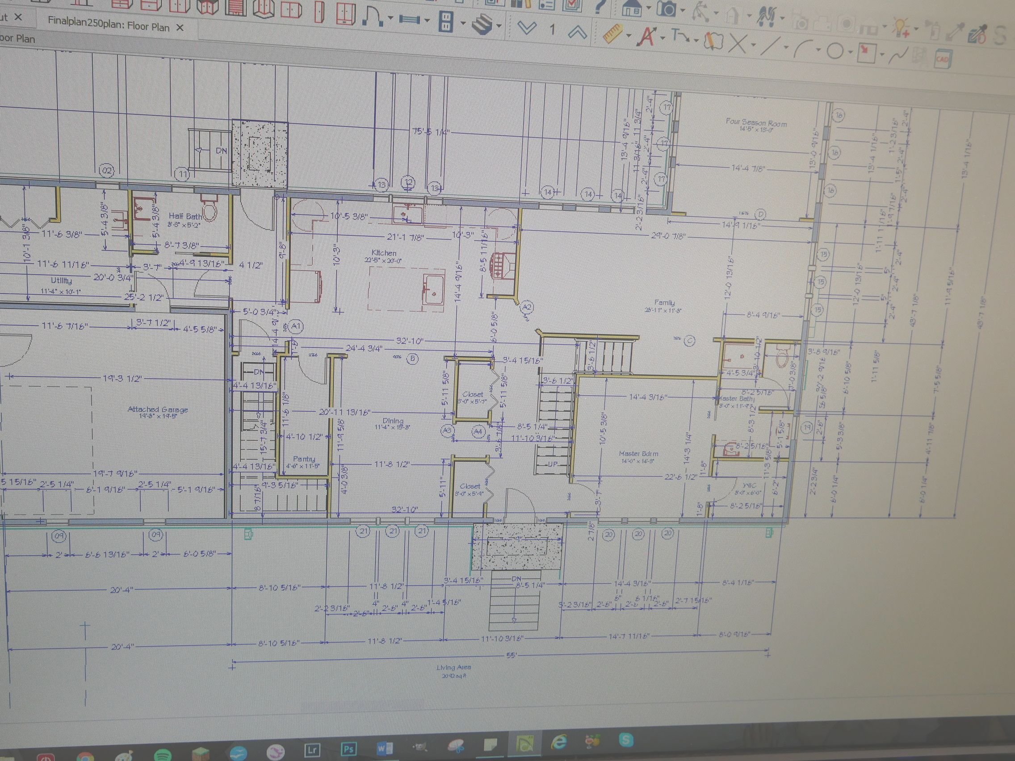Close the Finalplan250plan: Floor Plan tab
Screen dimensions: 1015x761
(180, 28)
